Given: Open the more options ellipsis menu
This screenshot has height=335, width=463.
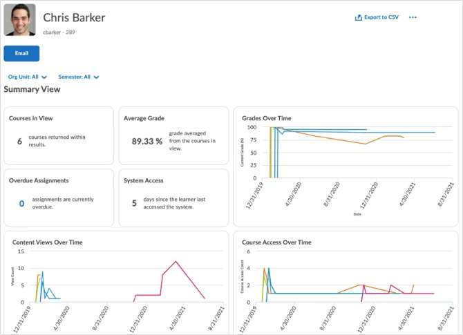Looking at the screenshot, I should point(413,17).
